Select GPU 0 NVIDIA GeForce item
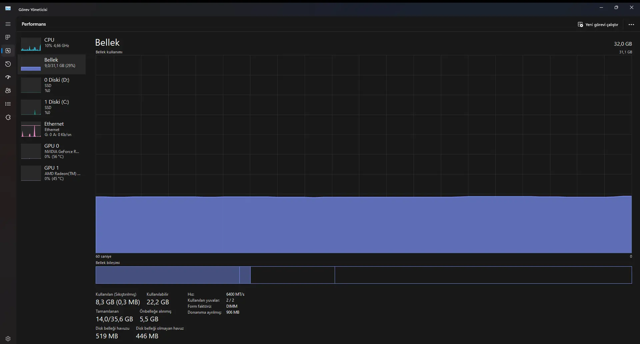The image size is (640, 344). pos(52,151)
